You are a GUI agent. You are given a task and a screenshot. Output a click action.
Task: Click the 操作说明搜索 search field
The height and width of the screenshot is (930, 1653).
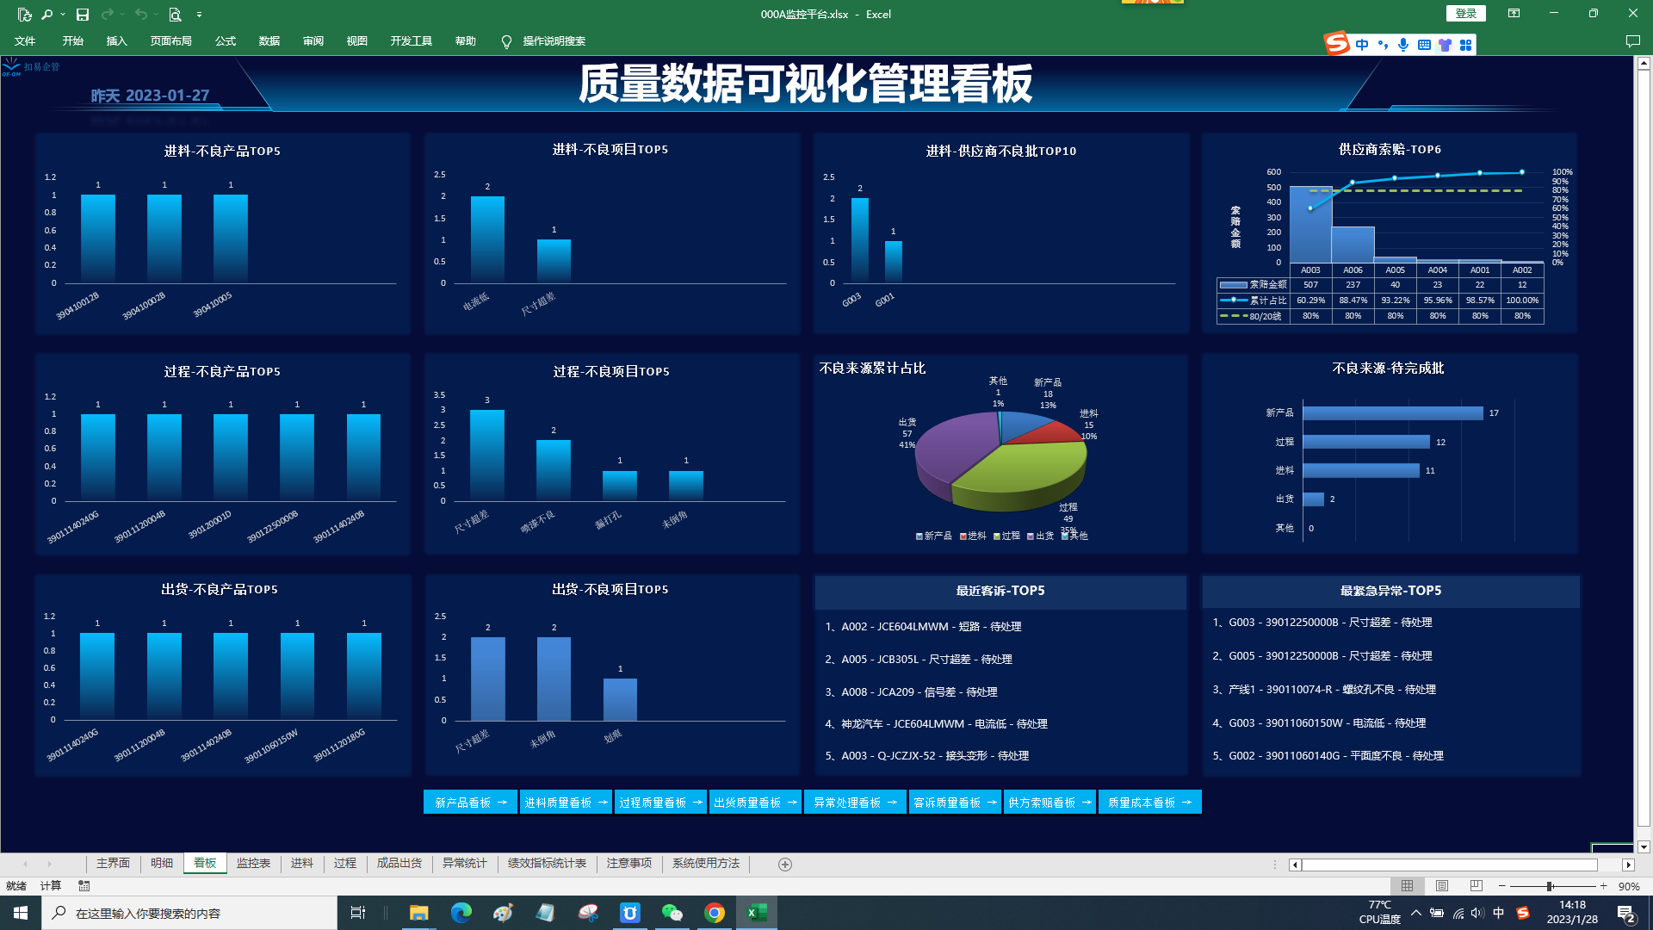(x=554, y=41)
